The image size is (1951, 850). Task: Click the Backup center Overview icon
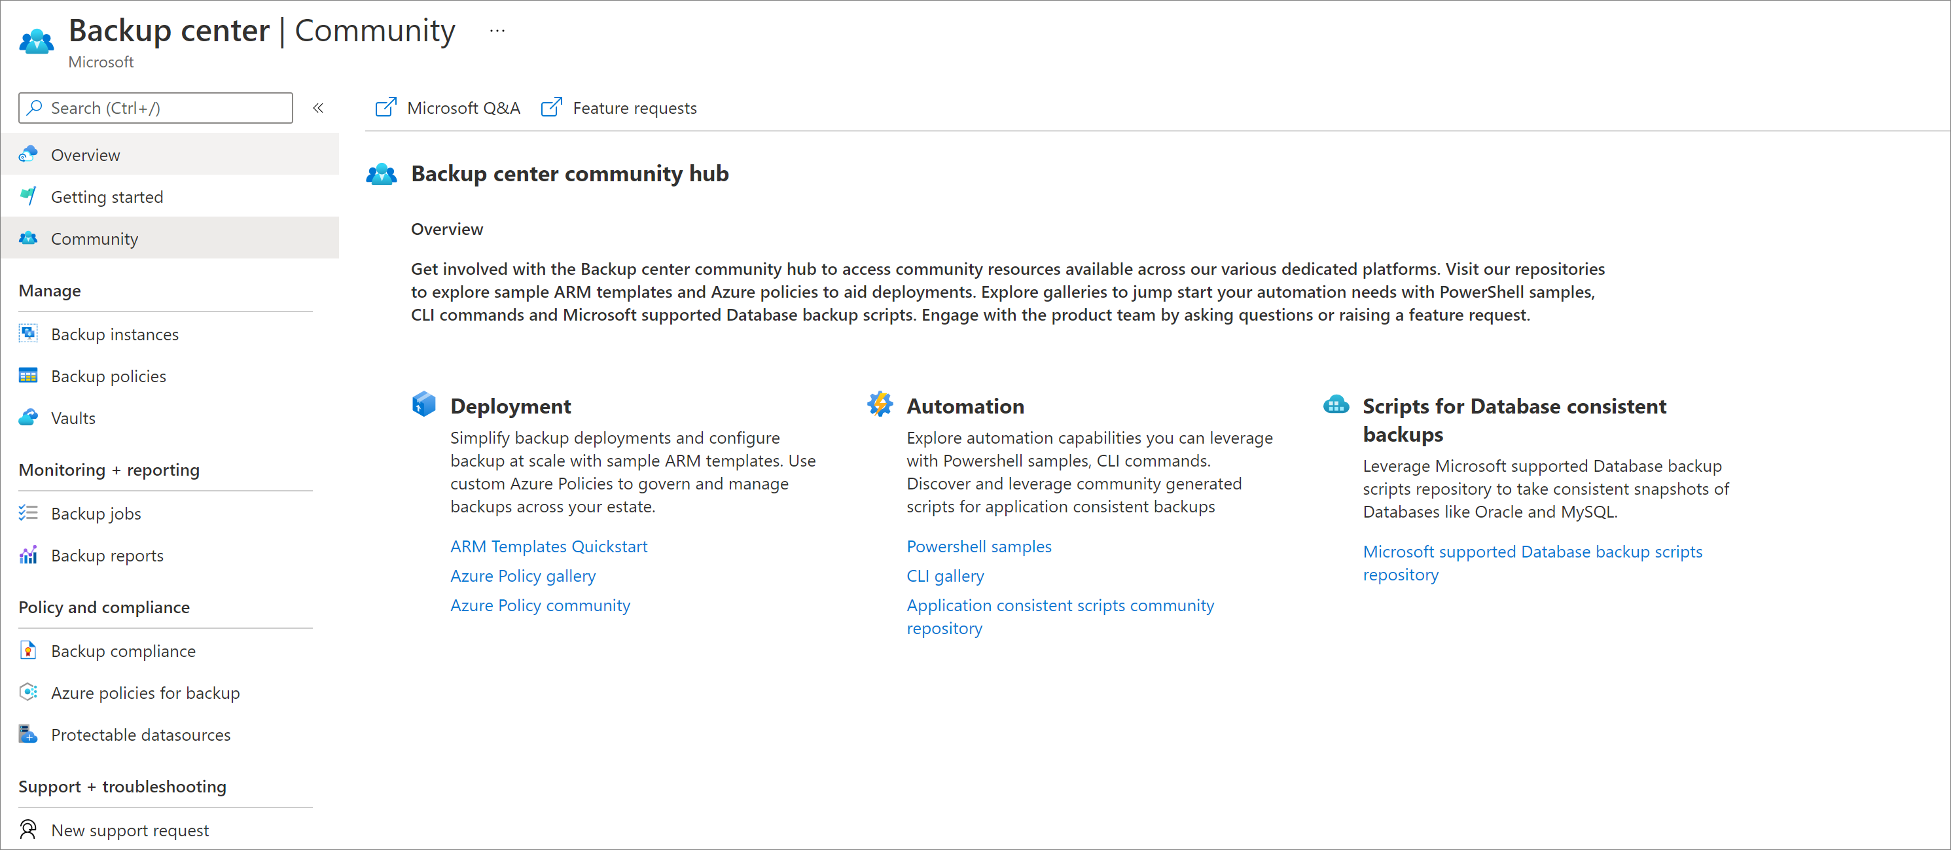pyautogui.click(x=30, y=153)
